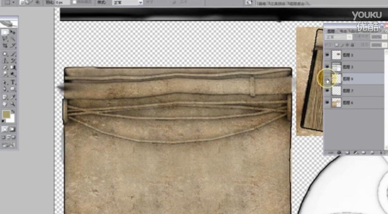Click the Layers panel vertical scrollbar
The image size is (388, 214).
[x=386, y=100]
